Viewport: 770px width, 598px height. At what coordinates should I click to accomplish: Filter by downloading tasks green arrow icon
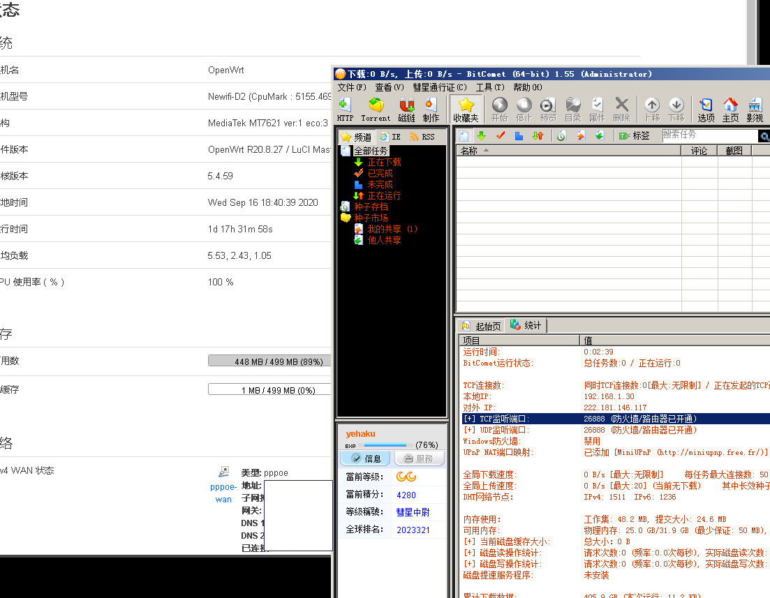[x=481, y=135]
